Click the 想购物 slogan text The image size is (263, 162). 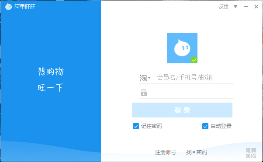click(x=51, y=72)
